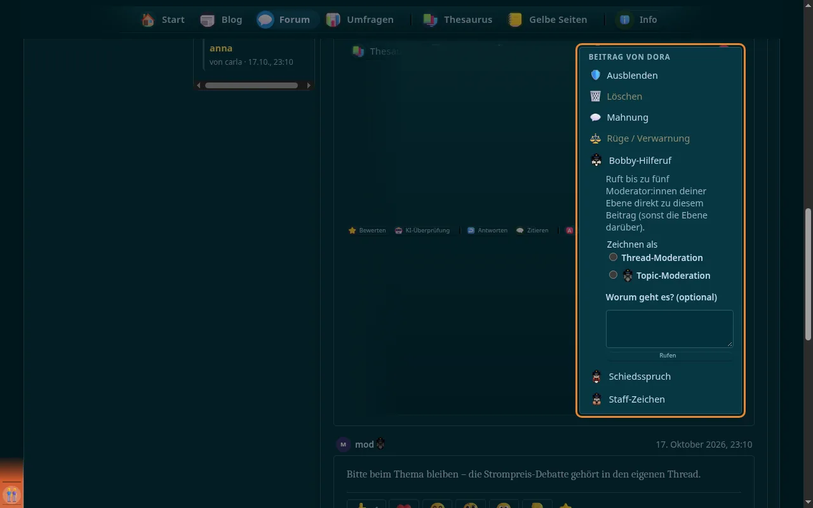The height and width of the screenshot is (508, 813).
Task: Select the Thread-Moderation radio button
Action: [613, 257]
